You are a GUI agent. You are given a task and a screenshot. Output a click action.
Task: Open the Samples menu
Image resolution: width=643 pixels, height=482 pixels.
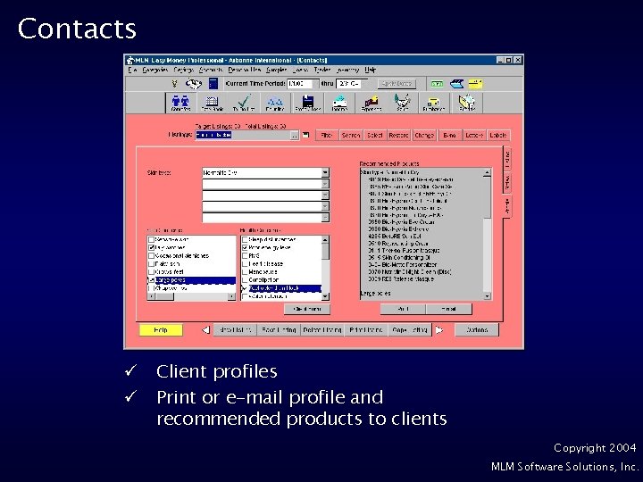[276, 71]
